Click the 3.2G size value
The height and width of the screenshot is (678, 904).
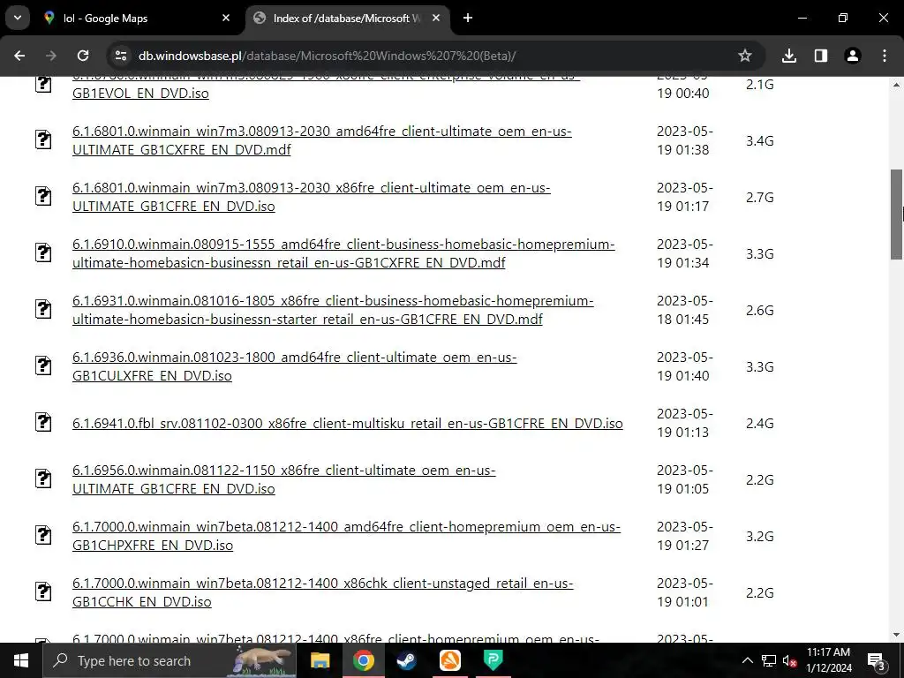tap(760, 536)
